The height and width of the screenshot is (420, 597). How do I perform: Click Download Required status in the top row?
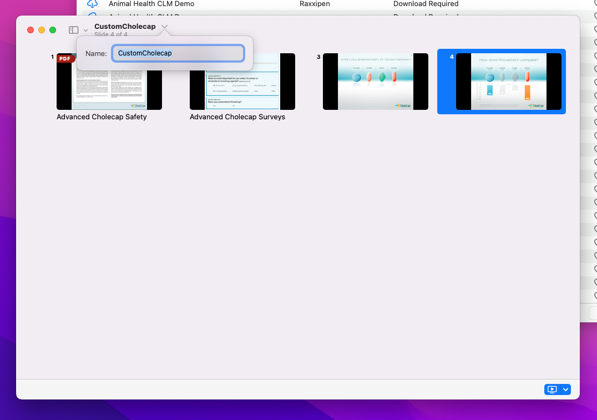(426, 4)
